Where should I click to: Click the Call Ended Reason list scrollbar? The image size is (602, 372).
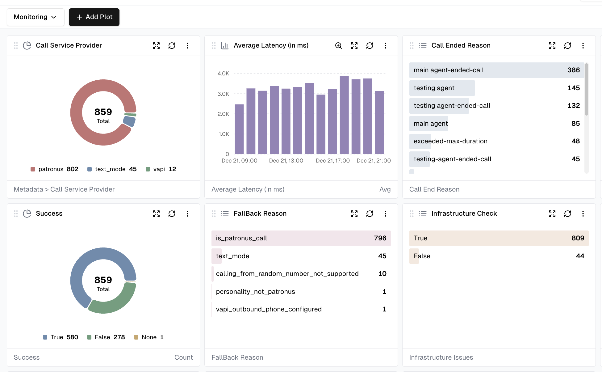pos(586,90)
